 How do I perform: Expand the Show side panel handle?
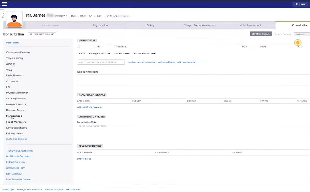[3, 14]
